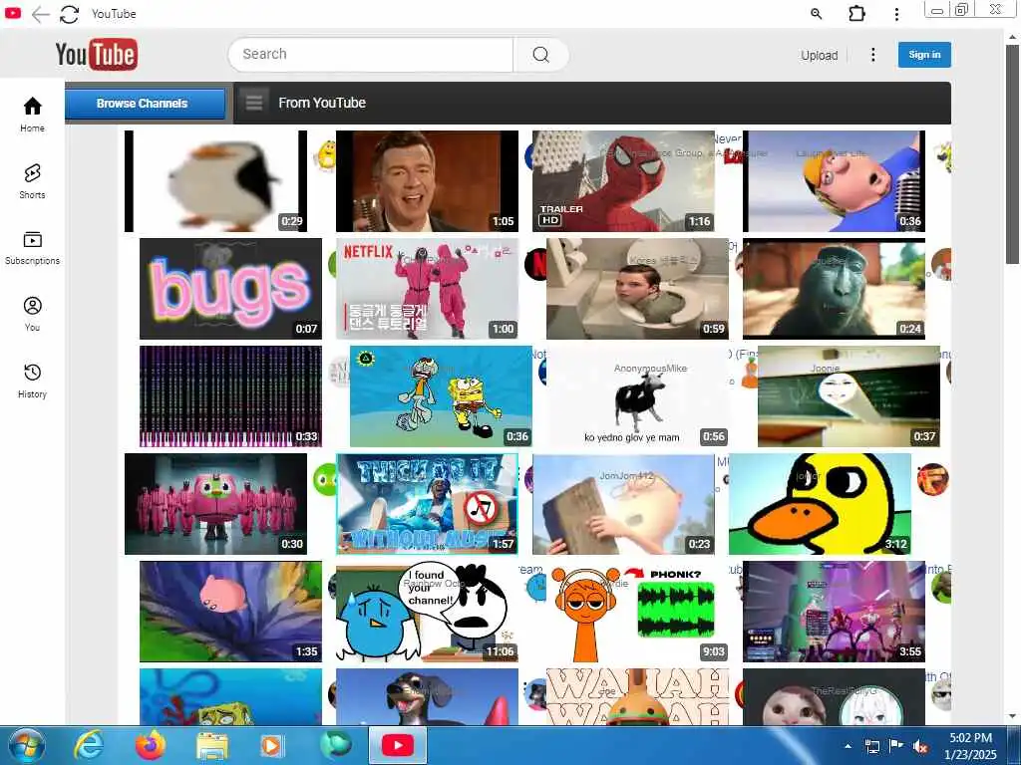Open the Fortnite dance video 3:55
The width and height of the screenshot is (1021, 765).
pos(835,612)
